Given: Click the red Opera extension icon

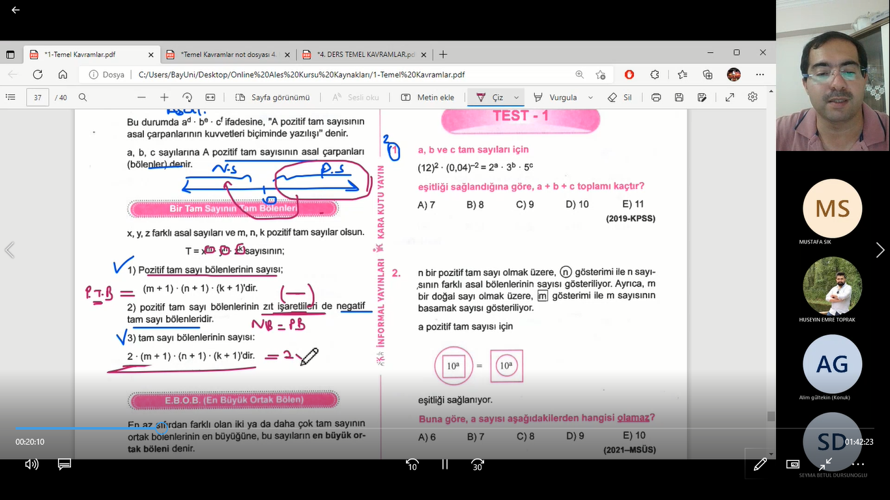Looking at the screenshot, I should (x=629, y=75).
